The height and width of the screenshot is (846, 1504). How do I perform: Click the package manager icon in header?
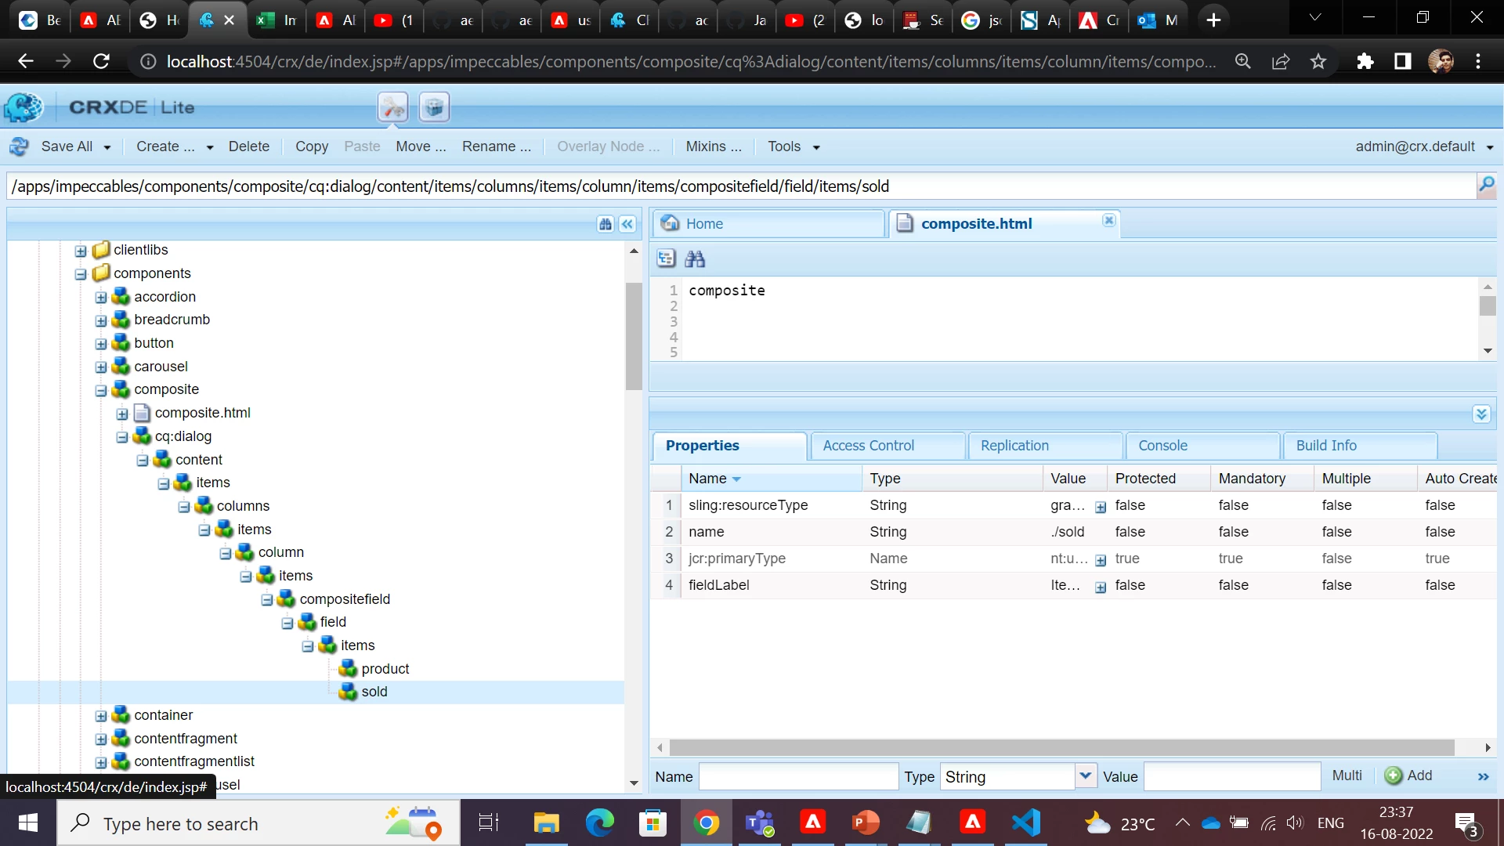point(434,107)
